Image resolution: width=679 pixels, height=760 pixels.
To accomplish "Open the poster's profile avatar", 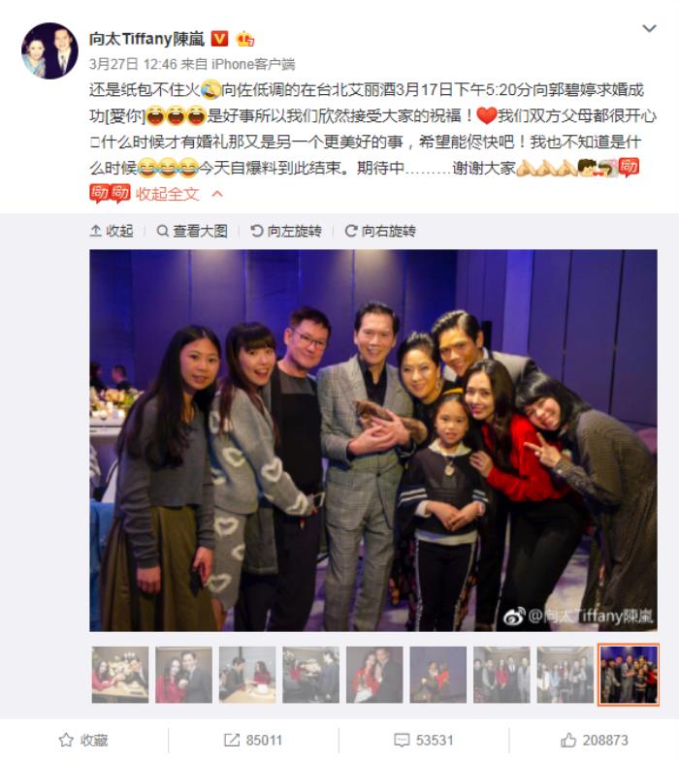I will [x=49, y=50].
